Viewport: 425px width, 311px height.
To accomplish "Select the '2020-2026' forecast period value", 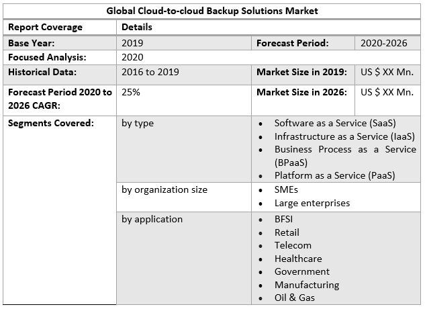I will pyautogui.click(x=383, y=43).
